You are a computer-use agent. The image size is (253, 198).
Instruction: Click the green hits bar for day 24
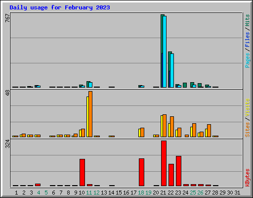(185, 85)
